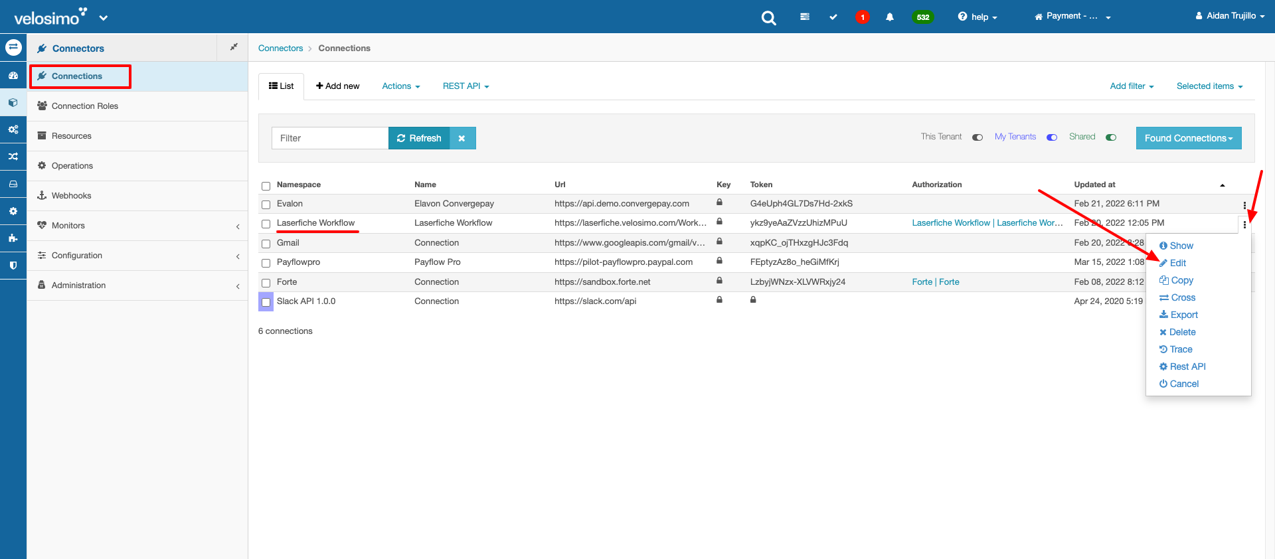1275x559 pixels.
Task: Clear the filter with the X button
Action: [x=462, y=138]
